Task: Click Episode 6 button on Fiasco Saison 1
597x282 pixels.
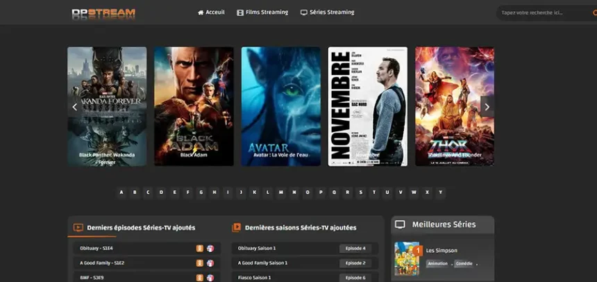Action: point(355,278)
